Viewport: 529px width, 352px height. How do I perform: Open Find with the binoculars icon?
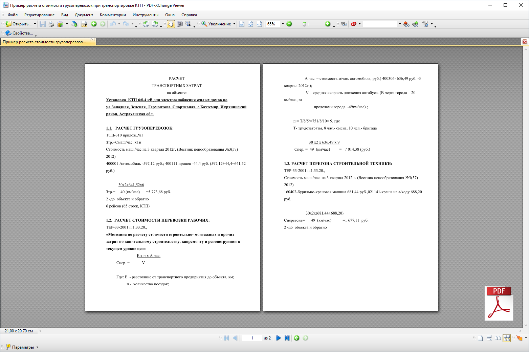(344, 24)
